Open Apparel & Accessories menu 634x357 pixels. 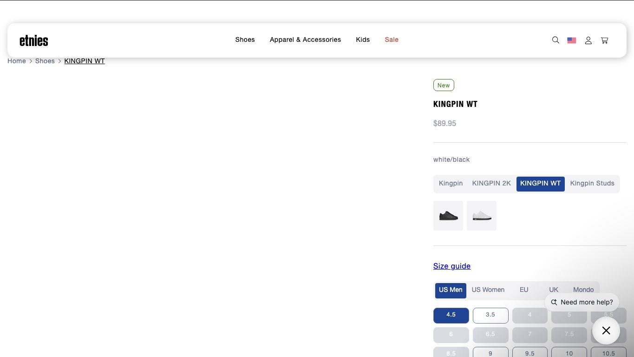click(x=305, y=40)
